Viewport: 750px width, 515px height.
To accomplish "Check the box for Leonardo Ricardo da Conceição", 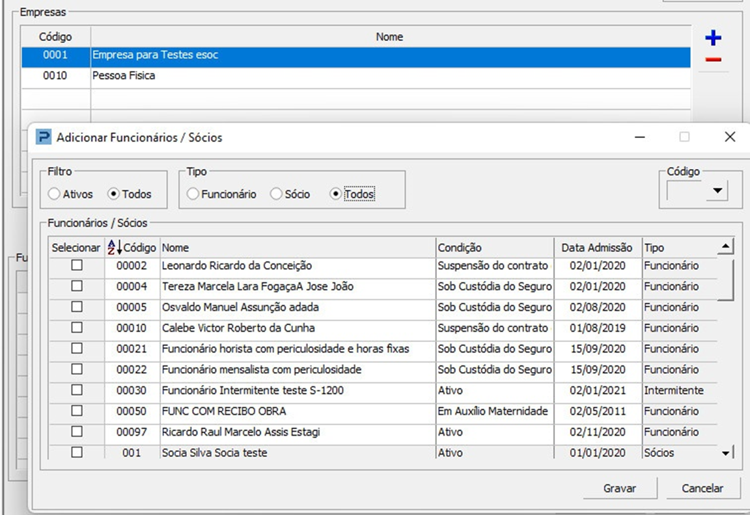I will [x=77, y=266].
